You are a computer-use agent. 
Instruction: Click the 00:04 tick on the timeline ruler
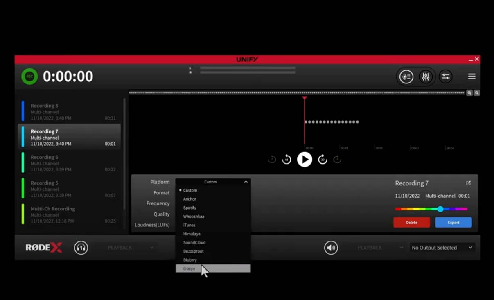(x=450, y=148)
